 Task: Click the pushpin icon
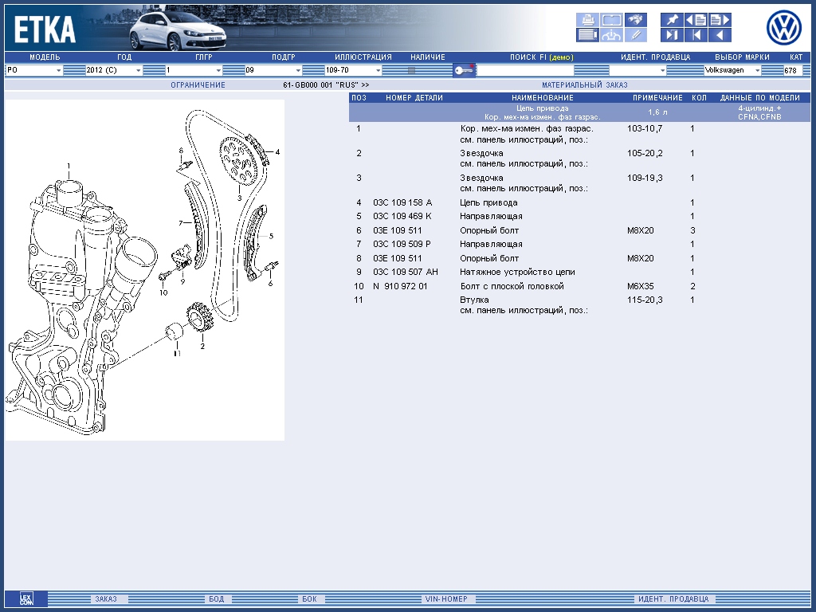[x=672, y=20]
